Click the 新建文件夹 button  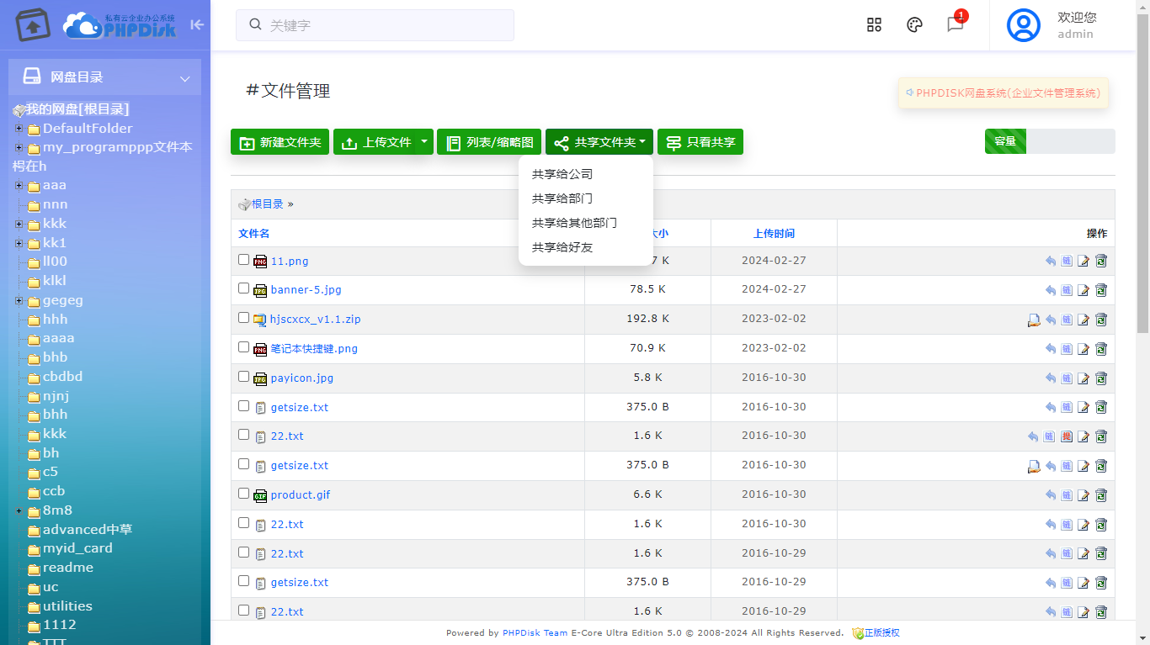(280, 142)
